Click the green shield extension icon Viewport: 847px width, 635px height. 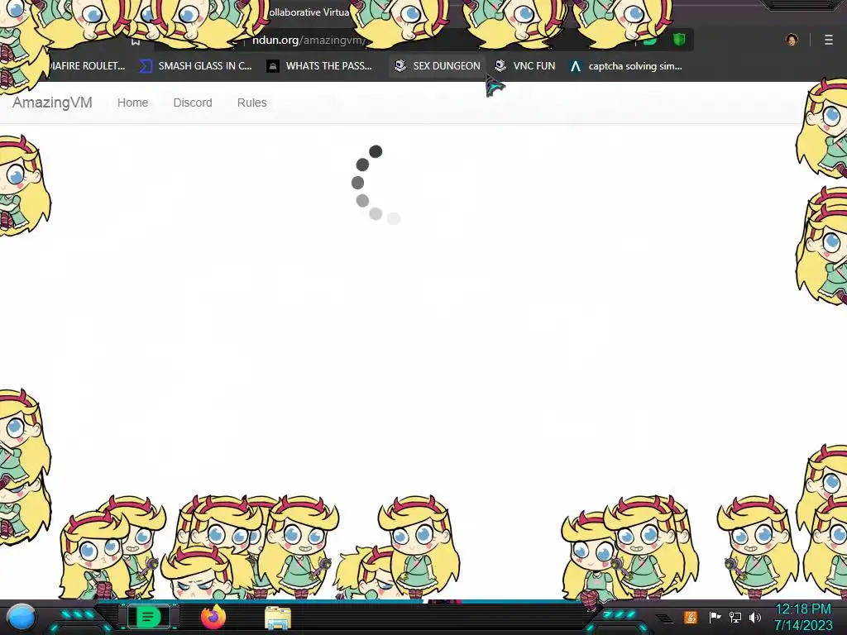pos(679,40)
